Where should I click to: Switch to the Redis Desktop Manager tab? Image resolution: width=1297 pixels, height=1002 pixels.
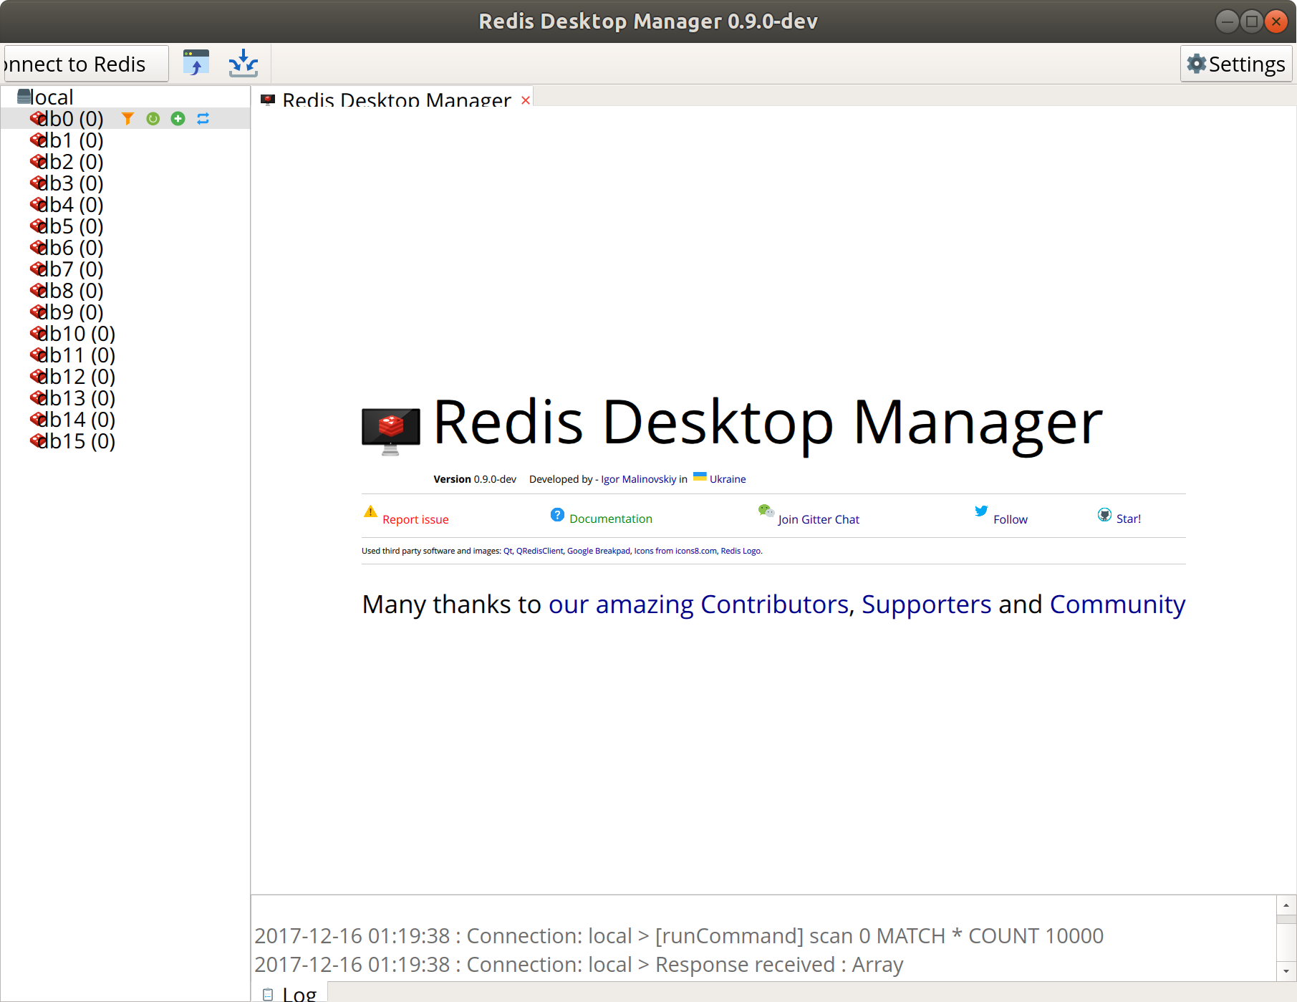click(394, 100)
